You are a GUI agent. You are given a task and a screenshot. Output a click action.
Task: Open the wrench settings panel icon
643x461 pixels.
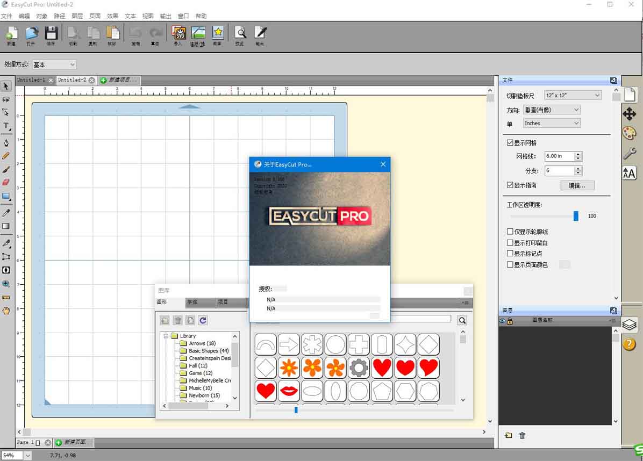(x=630, y=153)
